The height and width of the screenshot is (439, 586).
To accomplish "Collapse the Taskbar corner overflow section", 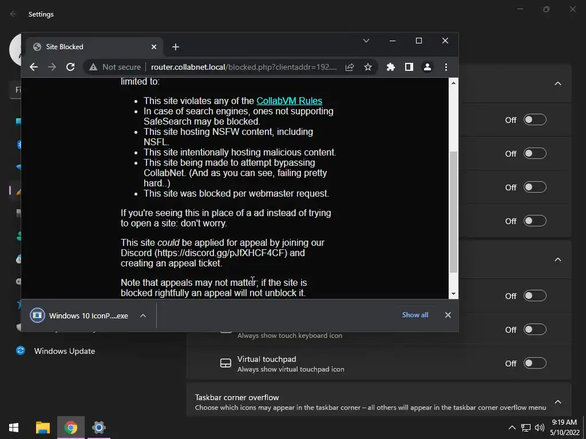I will tap(558, 402).
